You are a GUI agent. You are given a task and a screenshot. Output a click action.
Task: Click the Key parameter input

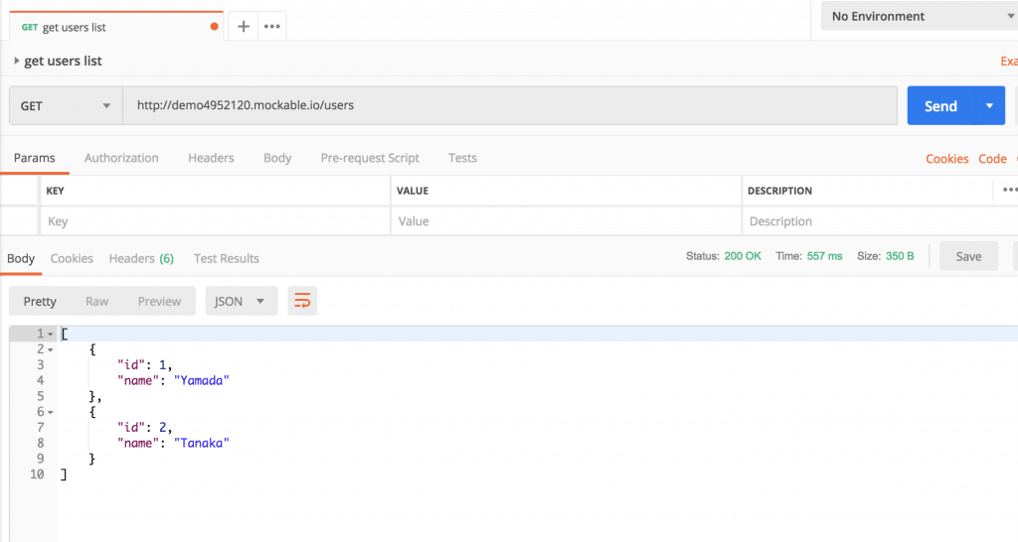215,221
